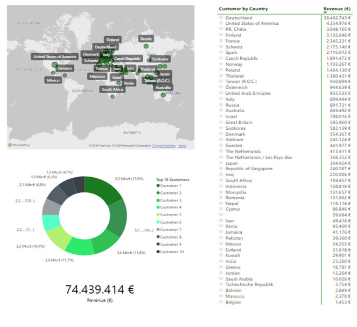Click the Customer 10 legend marker
Viewport: 357px width, 327px height.
(158, 252)
